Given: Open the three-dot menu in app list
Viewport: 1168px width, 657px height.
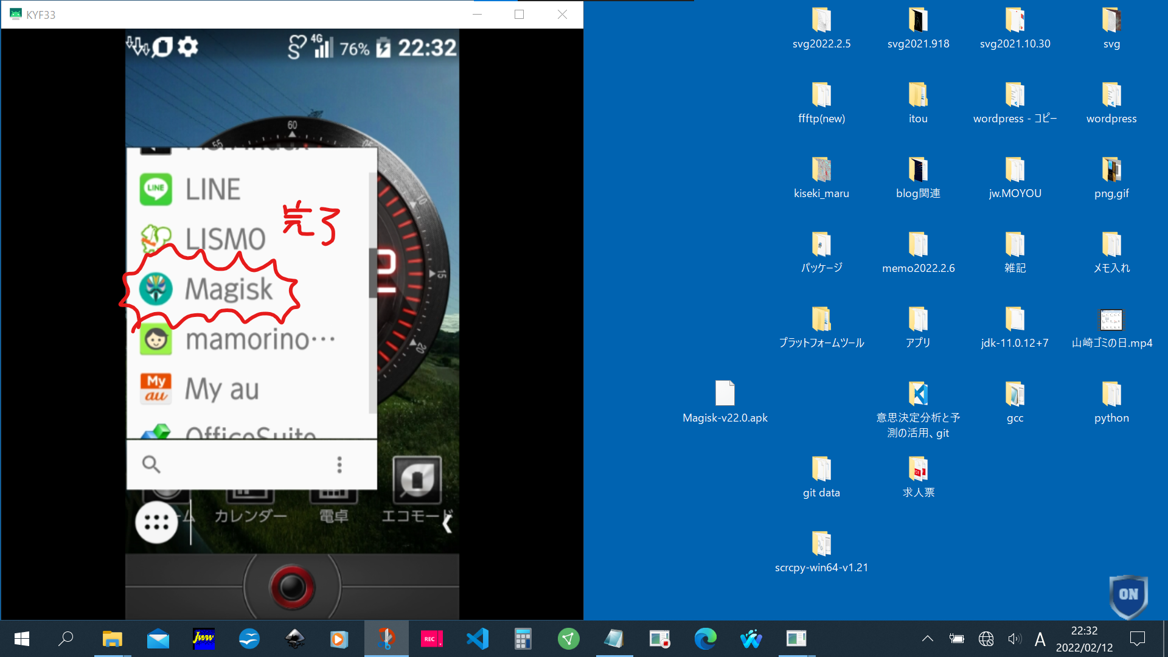Looking at the screenshot, I should click(x=339, y=465).
